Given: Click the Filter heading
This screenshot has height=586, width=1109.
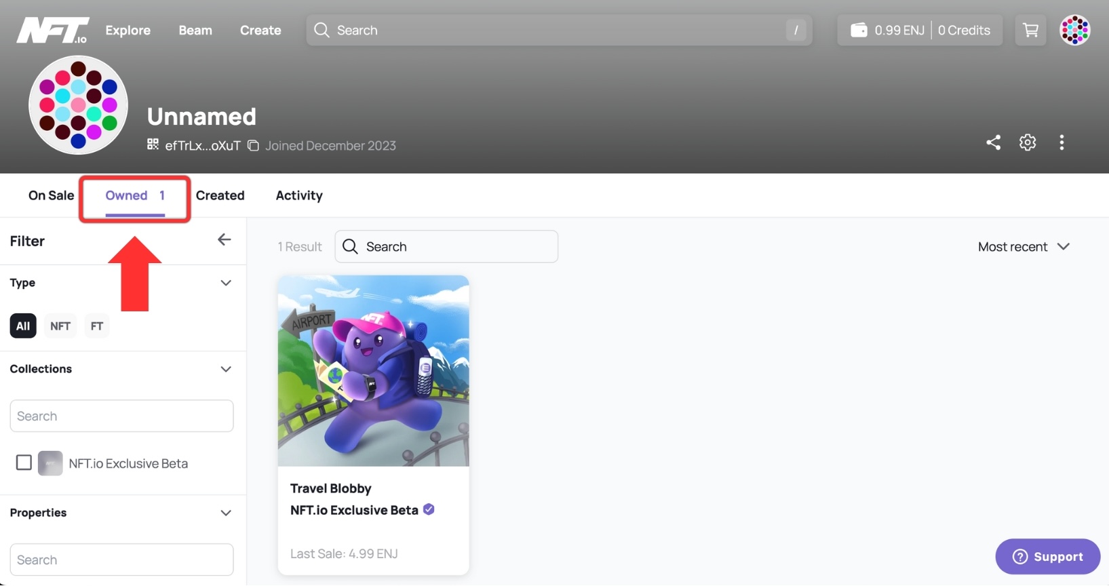Looking at the screenshot, I should (x=27, y=241).
